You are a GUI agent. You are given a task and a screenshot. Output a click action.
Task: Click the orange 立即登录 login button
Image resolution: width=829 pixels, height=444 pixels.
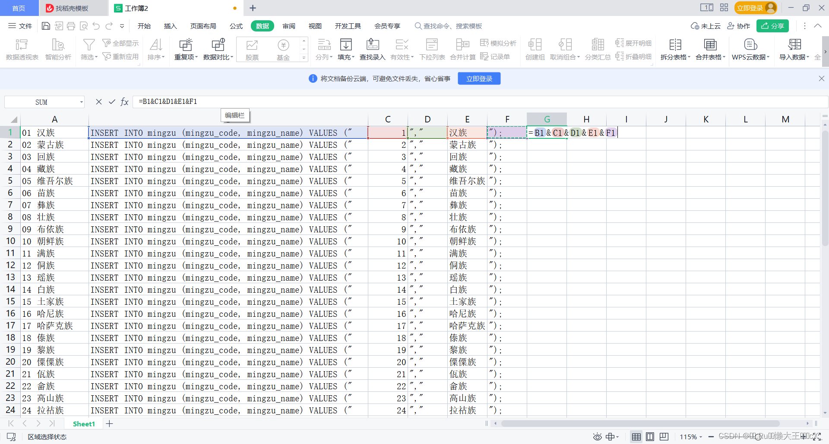click(755, 8)
